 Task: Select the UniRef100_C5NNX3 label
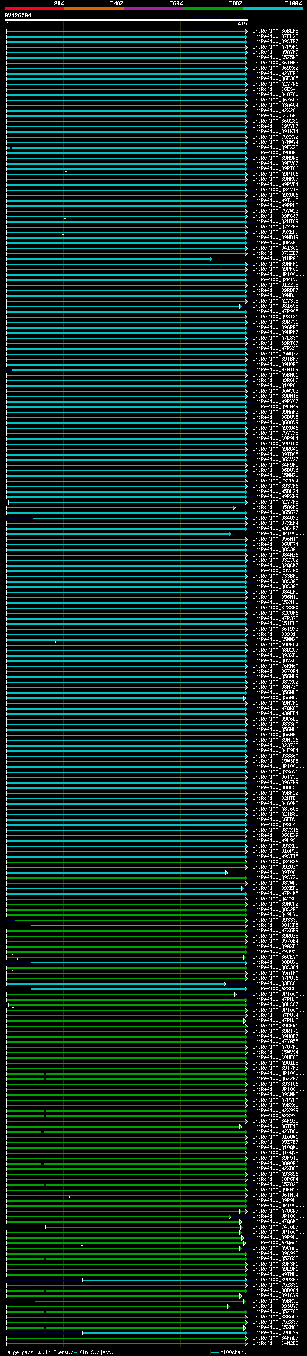coord(275,640)
